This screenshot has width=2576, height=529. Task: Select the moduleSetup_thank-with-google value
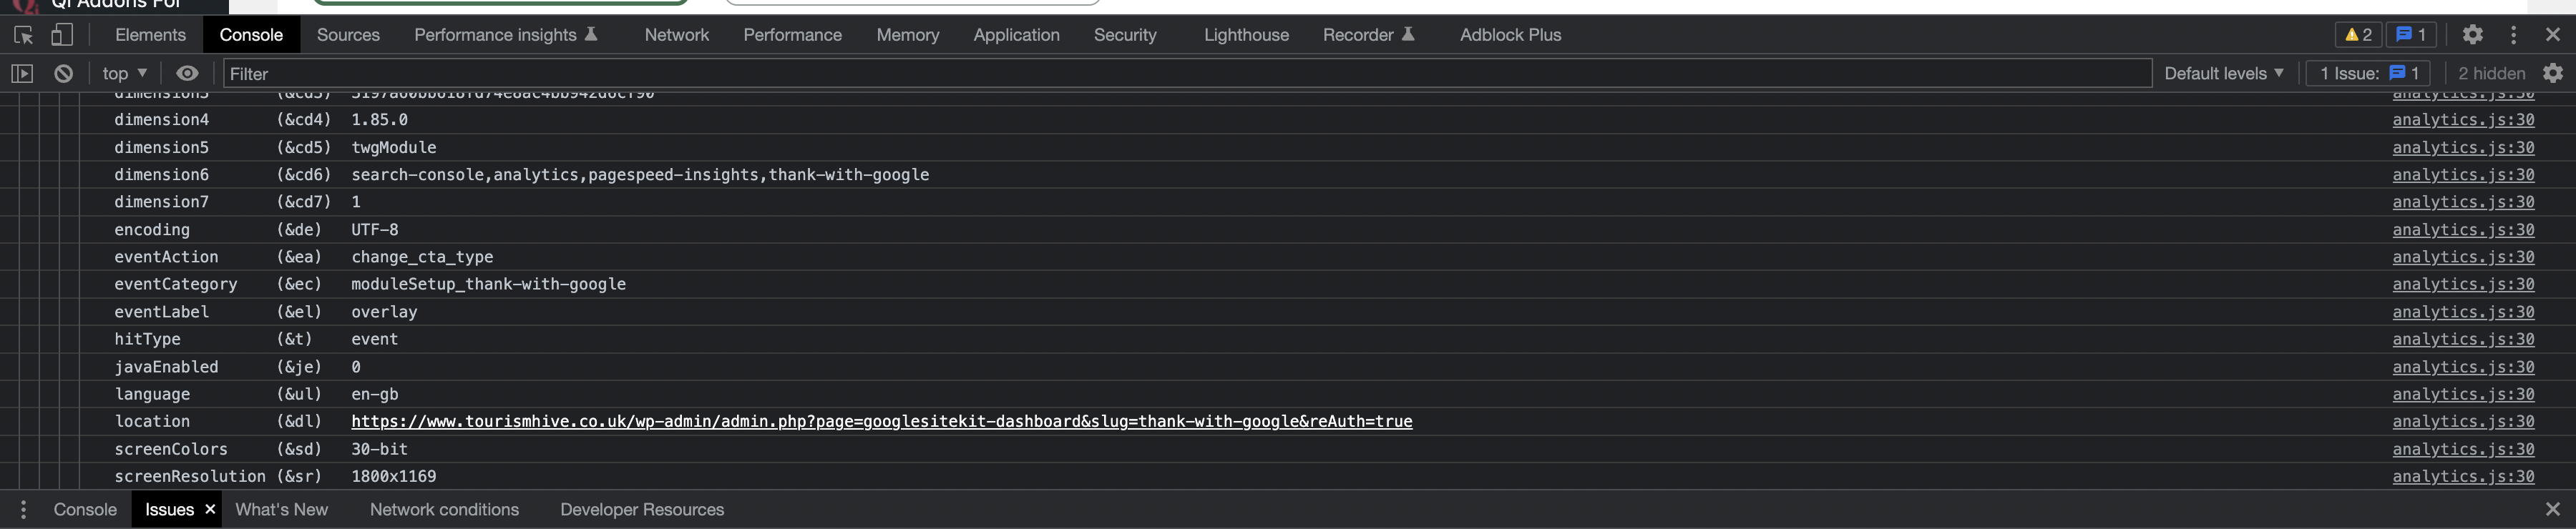tap(488, 285)
